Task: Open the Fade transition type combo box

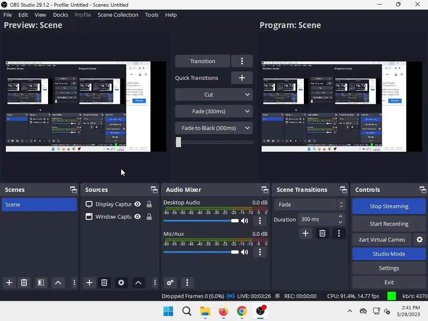Action: point(310,204)
